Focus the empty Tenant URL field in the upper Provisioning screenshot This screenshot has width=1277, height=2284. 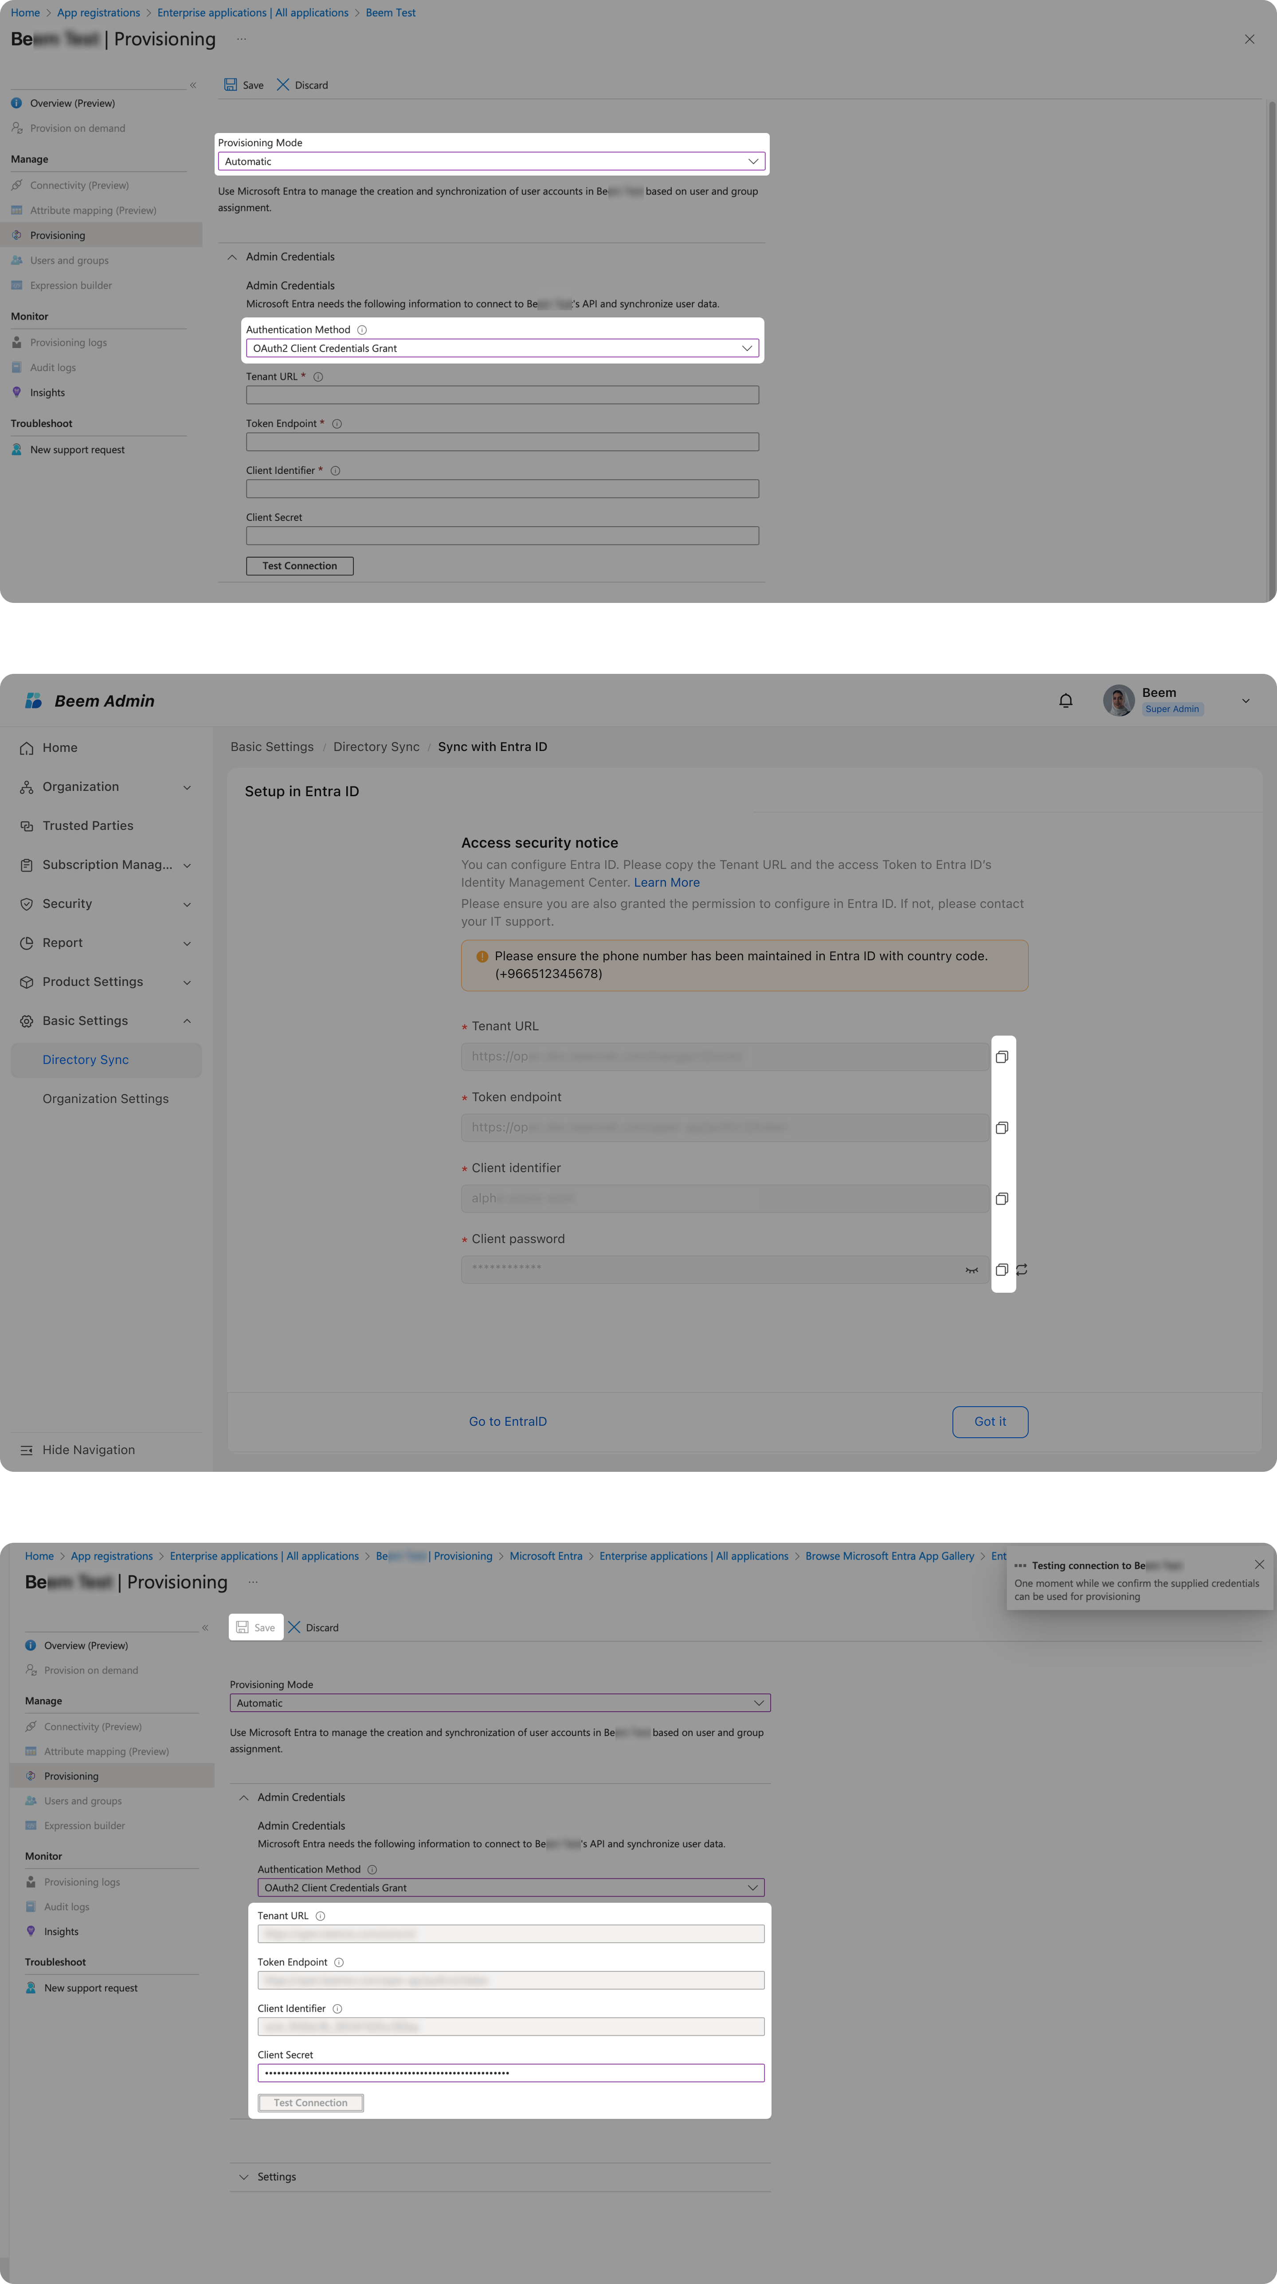[x=503, y=395]
